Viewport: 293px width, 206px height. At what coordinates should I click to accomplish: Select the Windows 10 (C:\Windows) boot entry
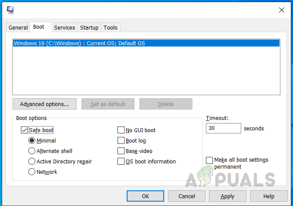coord(146,43)
